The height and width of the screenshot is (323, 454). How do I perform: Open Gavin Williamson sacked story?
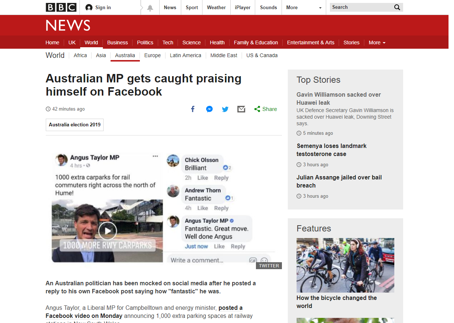coord(339,99)
